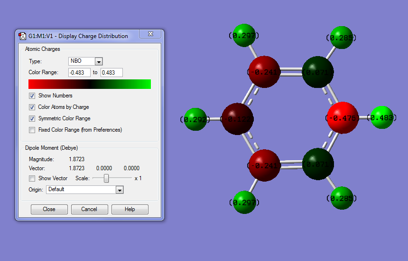The width and height of the screenshot is (408, 261).
Task: Select the bright red nitrogen atom (-0.476)
Action: point(342,117)
